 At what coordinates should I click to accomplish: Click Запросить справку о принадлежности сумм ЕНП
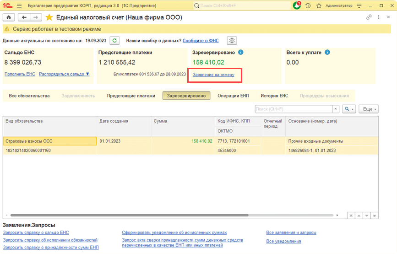(x=51, y=247)
